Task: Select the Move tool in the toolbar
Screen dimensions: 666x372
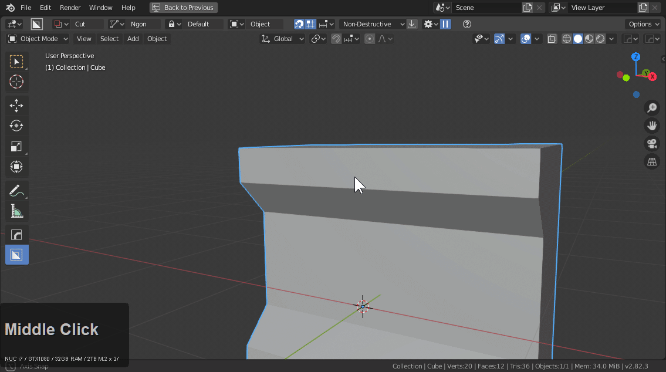Action: tap(16, 106)
